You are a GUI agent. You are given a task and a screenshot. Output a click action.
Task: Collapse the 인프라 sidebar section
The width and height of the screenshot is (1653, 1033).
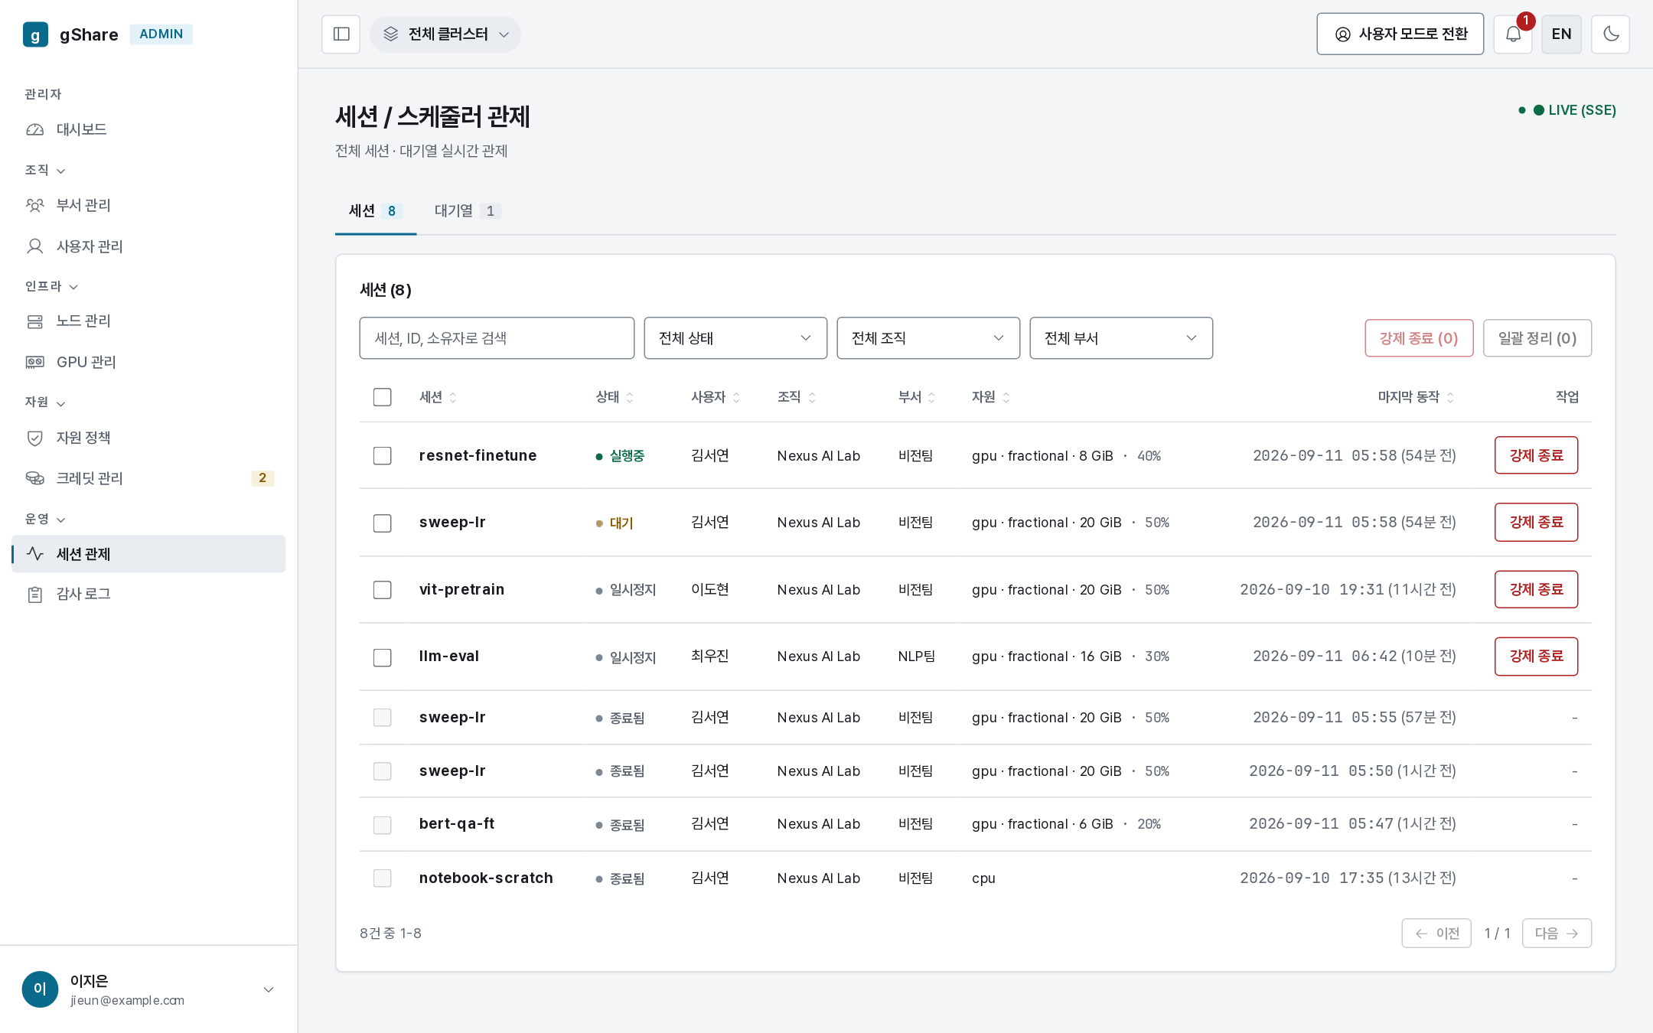[51, 286]
